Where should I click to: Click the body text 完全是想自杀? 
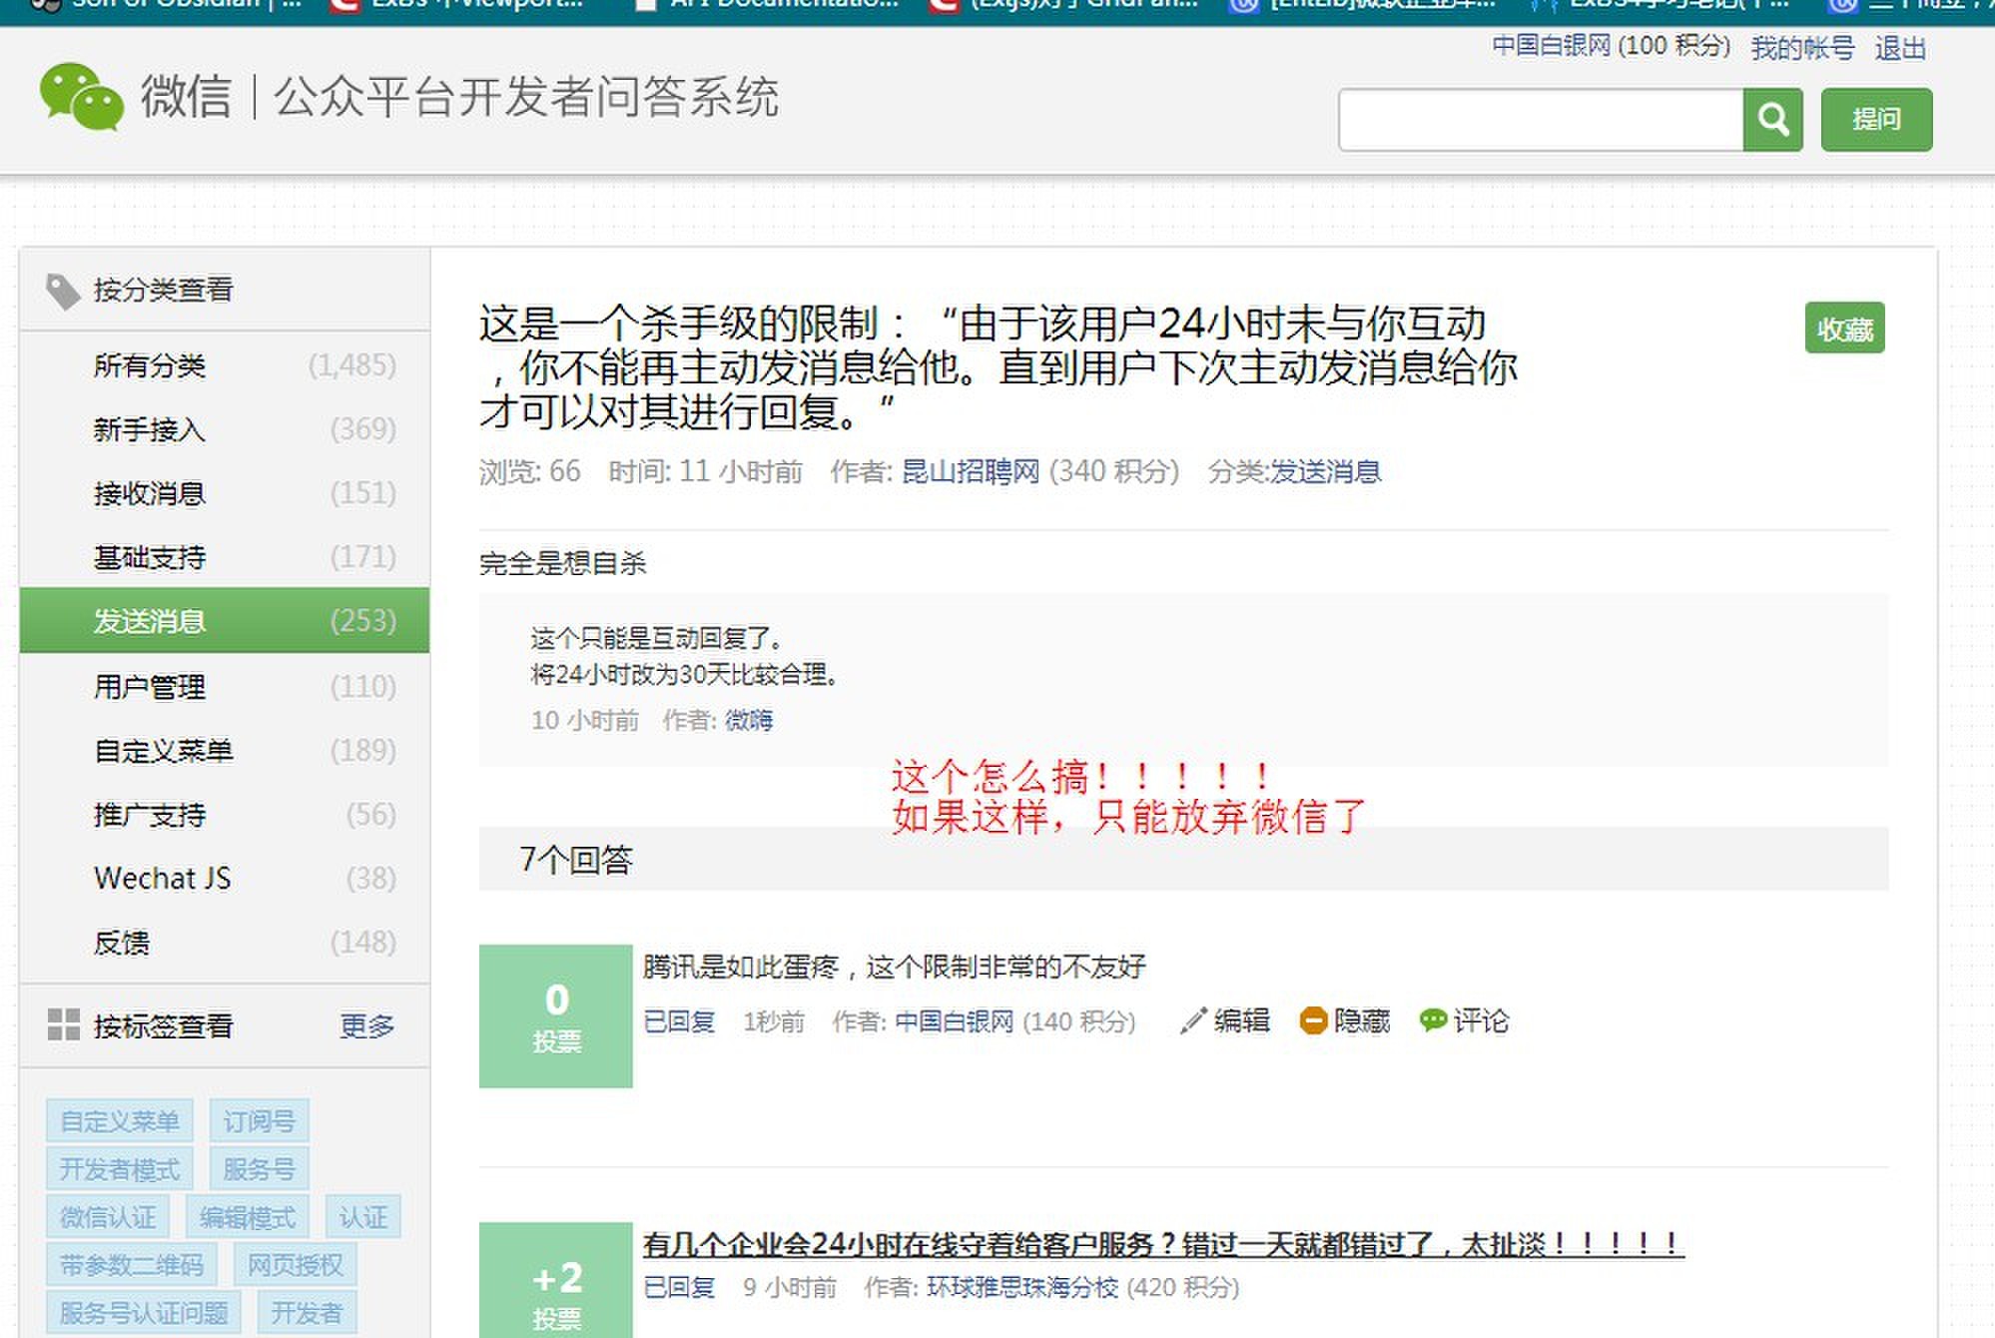[x=563, y=563]
